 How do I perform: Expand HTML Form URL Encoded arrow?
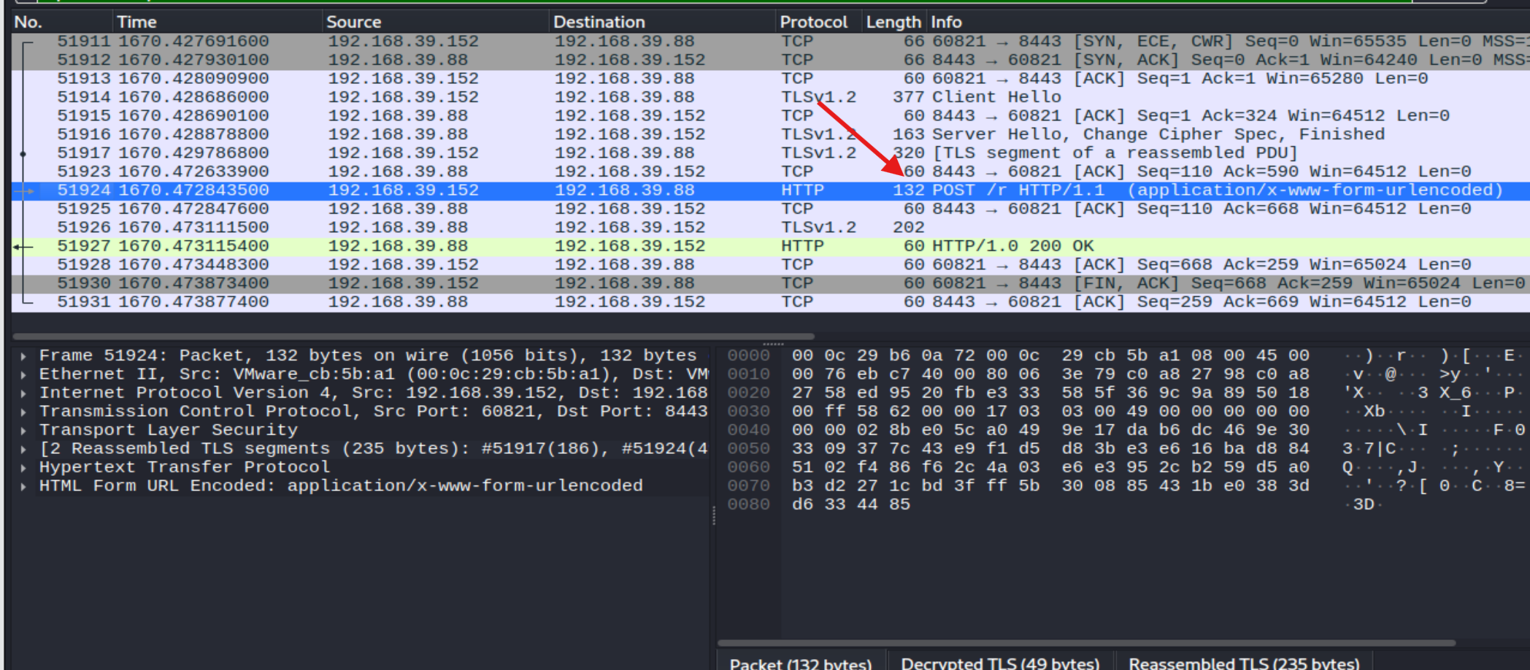pyautogui.click(x=23, y=486)
